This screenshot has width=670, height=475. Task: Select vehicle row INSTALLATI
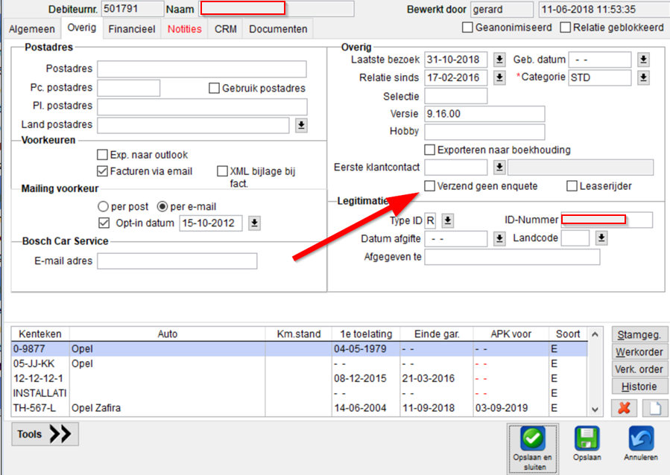click(299, 393)
